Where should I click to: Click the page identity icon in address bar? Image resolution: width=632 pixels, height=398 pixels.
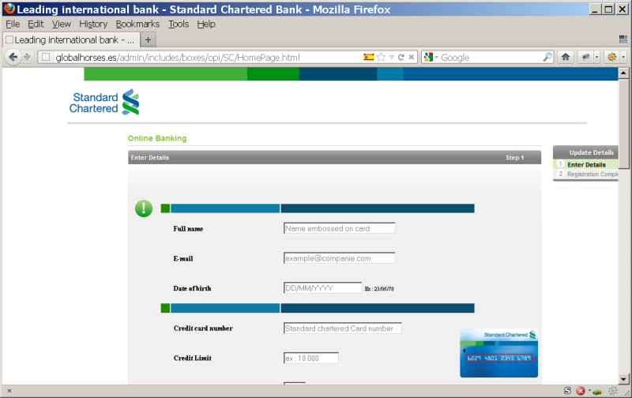tap(46, 57)
